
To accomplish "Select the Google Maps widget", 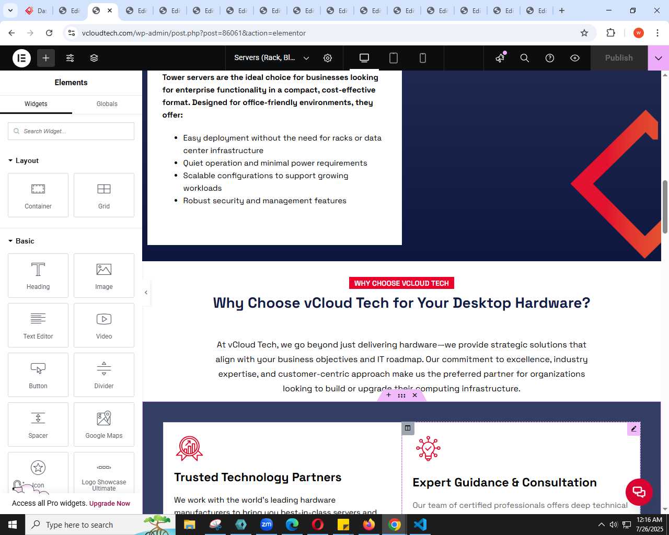I will (104, 424).
